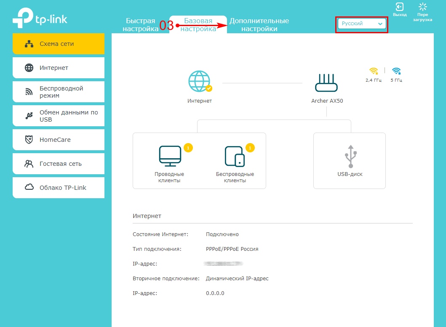
Task: Select the Archer AX50 router icon
Action: 327,83
